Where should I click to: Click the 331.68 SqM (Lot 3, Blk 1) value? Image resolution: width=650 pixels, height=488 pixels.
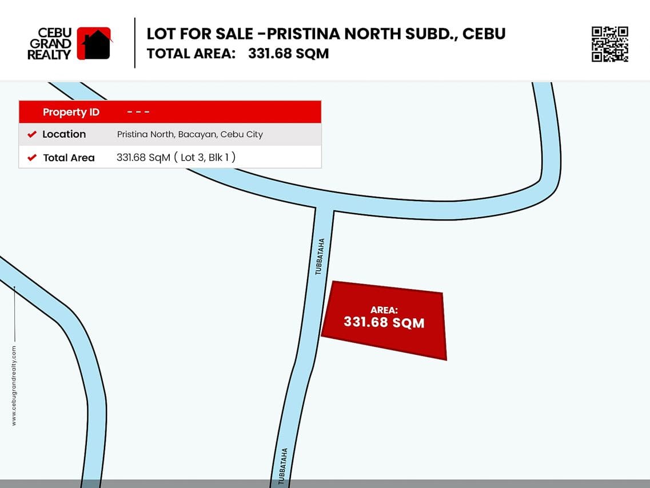[176, 157]
